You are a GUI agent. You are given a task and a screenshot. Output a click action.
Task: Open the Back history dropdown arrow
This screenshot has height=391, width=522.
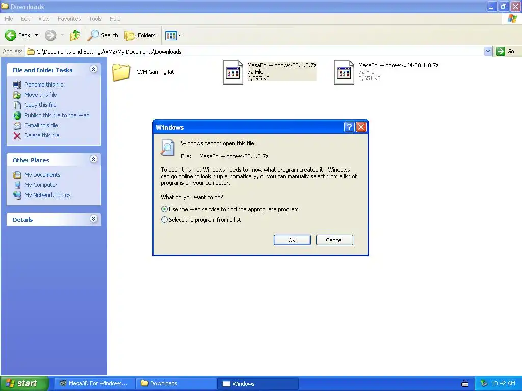coord(36,35)
